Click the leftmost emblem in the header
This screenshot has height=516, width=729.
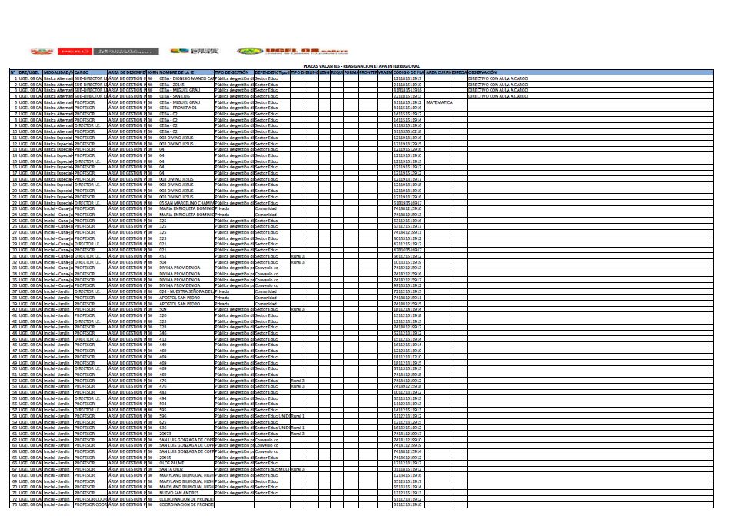coord(42,51)
